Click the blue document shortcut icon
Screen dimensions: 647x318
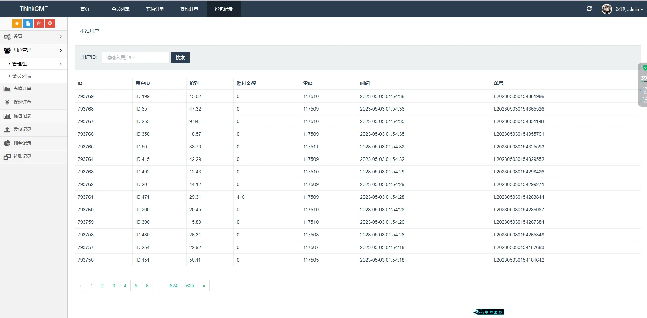(28, 23)
